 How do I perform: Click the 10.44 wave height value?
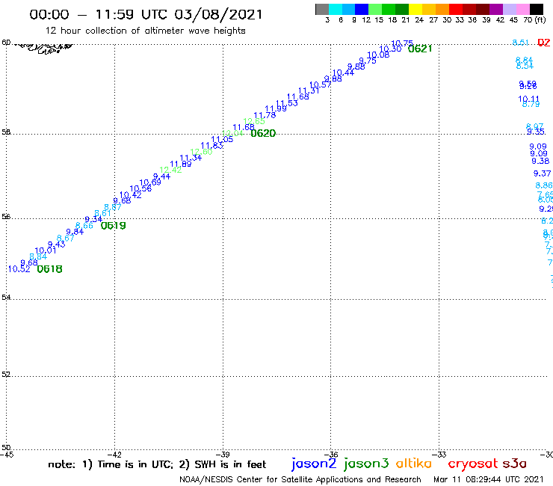(343, 73)
